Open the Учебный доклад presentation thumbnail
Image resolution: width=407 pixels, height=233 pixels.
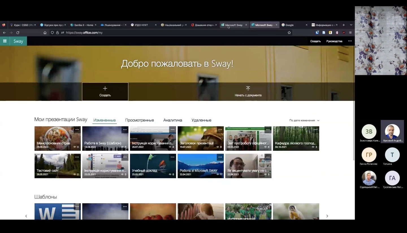[x=153, y=166]
